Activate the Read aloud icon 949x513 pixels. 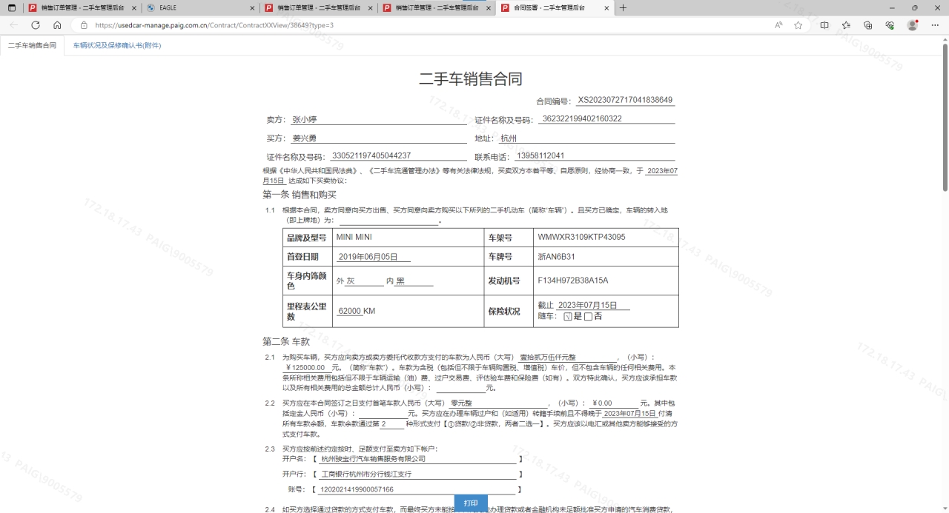pyautogui.click(x=778, y=25)
